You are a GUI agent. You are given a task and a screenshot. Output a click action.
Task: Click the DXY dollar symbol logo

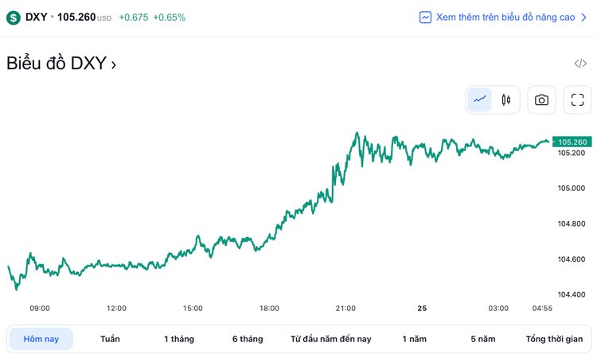(x=13, y=17)
